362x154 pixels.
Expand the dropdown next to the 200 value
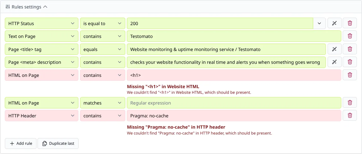point(319,23)
